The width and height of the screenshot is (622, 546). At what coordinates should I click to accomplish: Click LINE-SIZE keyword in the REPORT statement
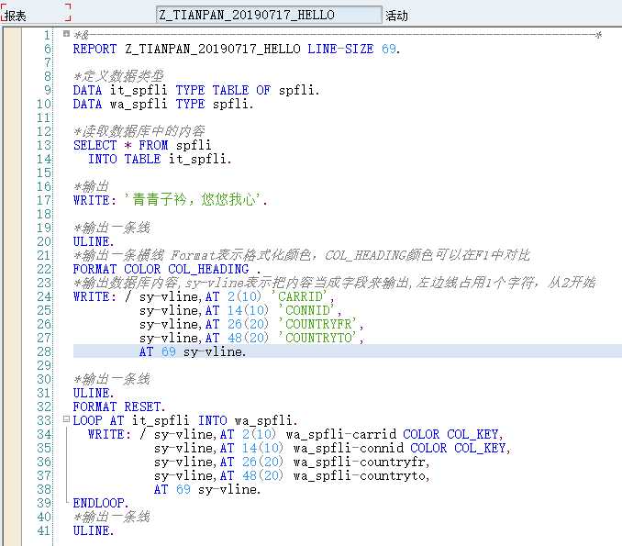click(340, 49)
